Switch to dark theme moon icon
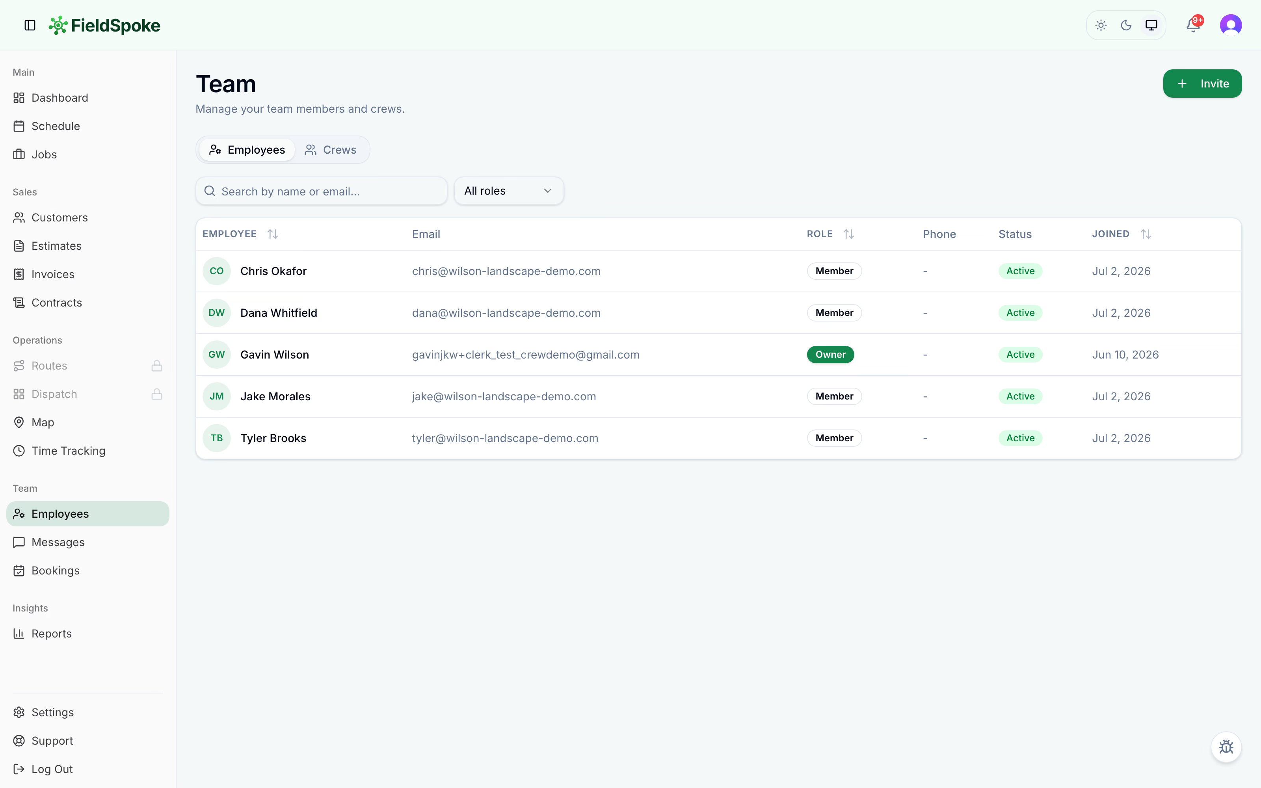 coord(1126,25)
